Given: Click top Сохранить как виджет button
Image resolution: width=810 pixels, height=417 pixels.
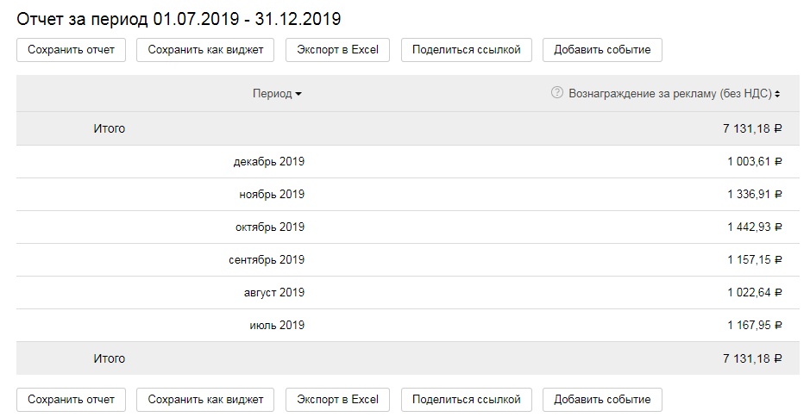Looking at the screenshot, I should click(205, 50).
